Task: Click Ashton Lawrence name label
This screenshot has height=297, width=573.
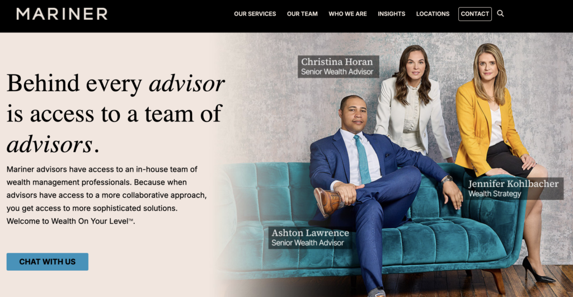Action: pos(310,233)
